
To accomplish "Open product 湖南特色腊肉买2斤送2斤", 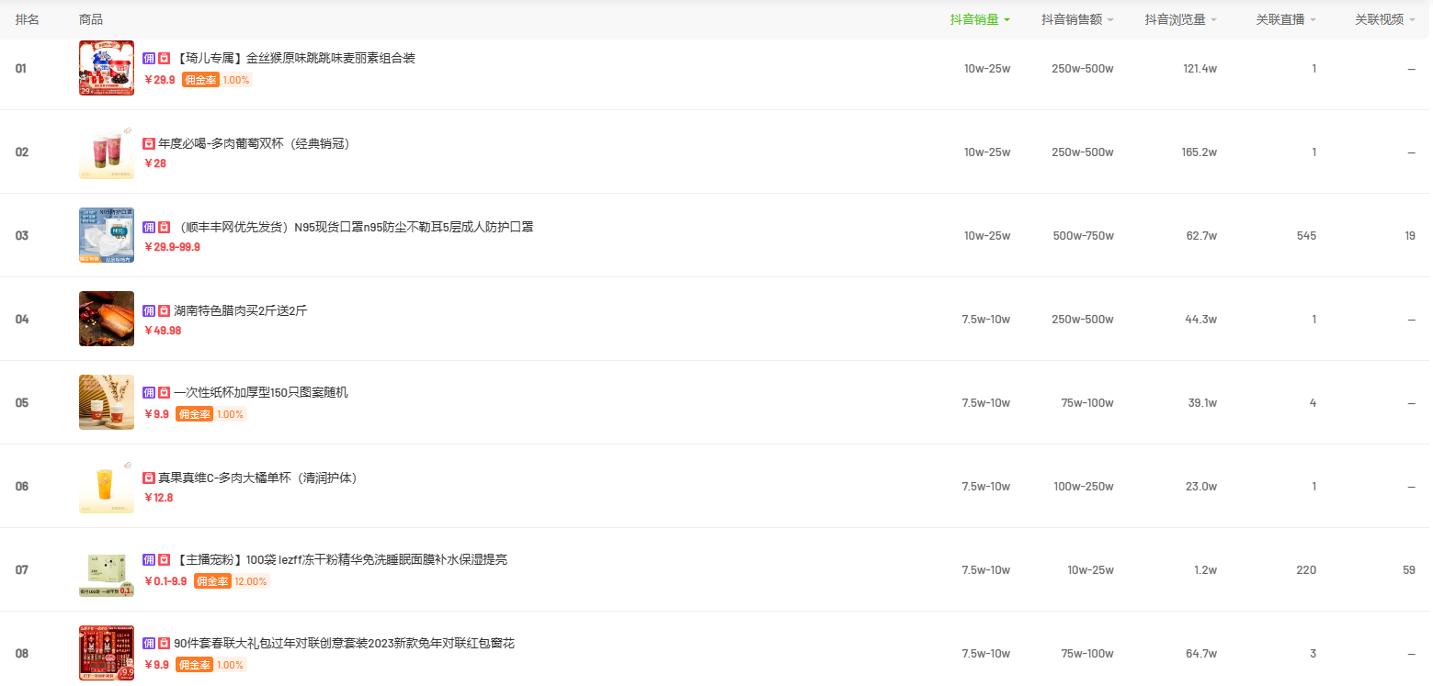I will pos(241,311).
